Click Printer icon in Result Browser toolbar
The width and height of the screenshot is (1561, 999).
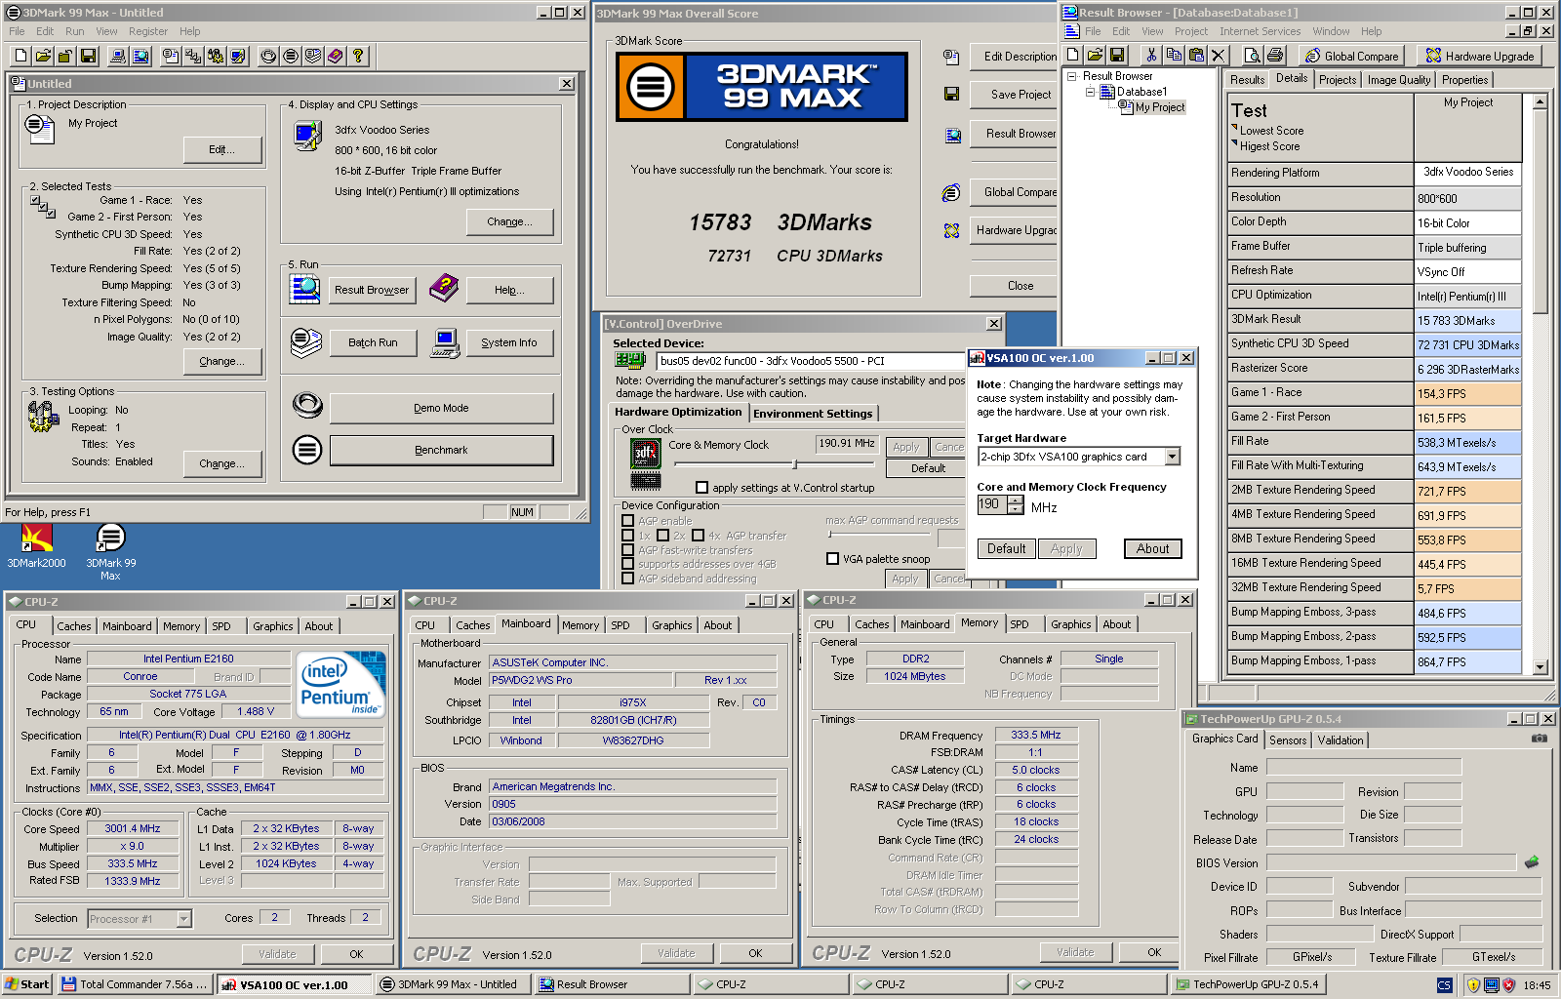tap(1275, 55)
